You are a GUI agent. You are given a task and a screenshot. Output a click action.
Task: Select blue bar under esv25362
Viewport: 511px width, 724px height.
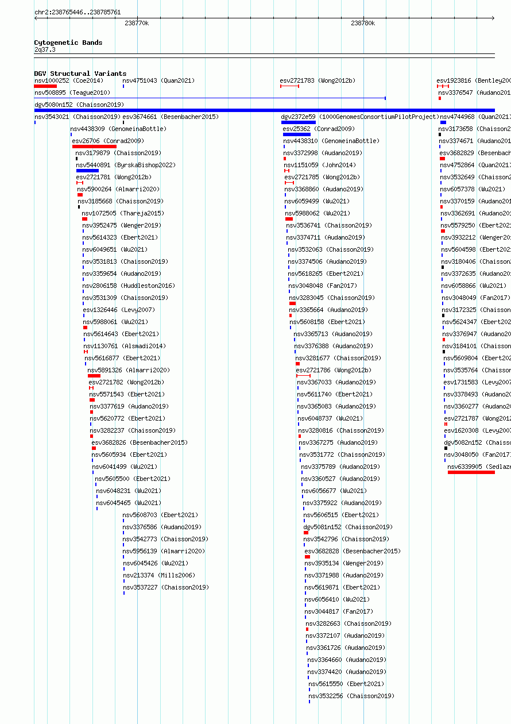click(x=297, y=134)
